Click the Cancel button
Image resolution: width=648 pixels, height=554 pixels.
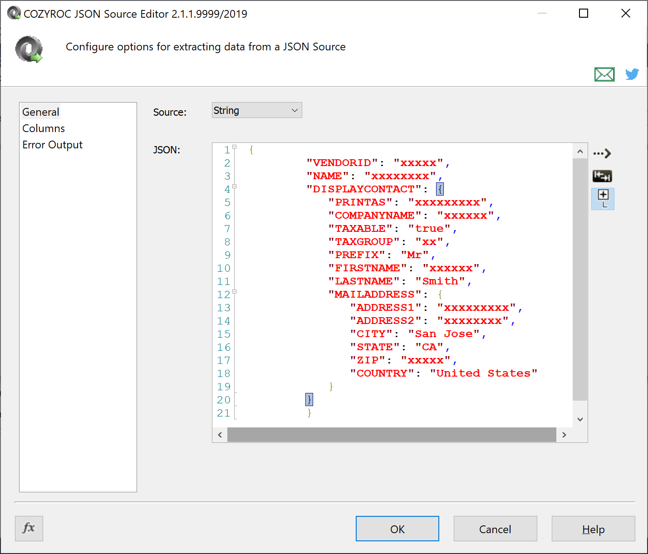tap(496, 529)
